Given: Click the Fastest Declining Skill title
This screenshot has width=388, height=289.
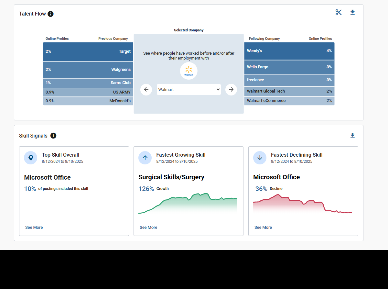Looking at the screenshot, I should coord(297,155).
